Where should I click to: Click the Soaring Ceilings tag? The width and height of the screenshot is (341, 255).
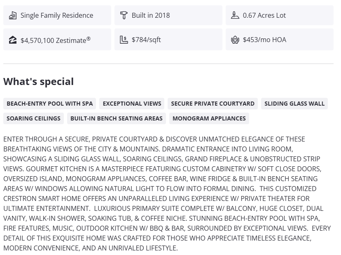[x=33, y=118]
